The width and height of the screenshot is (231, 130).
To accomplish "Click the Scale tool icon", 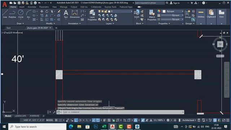I will (47, 19).
